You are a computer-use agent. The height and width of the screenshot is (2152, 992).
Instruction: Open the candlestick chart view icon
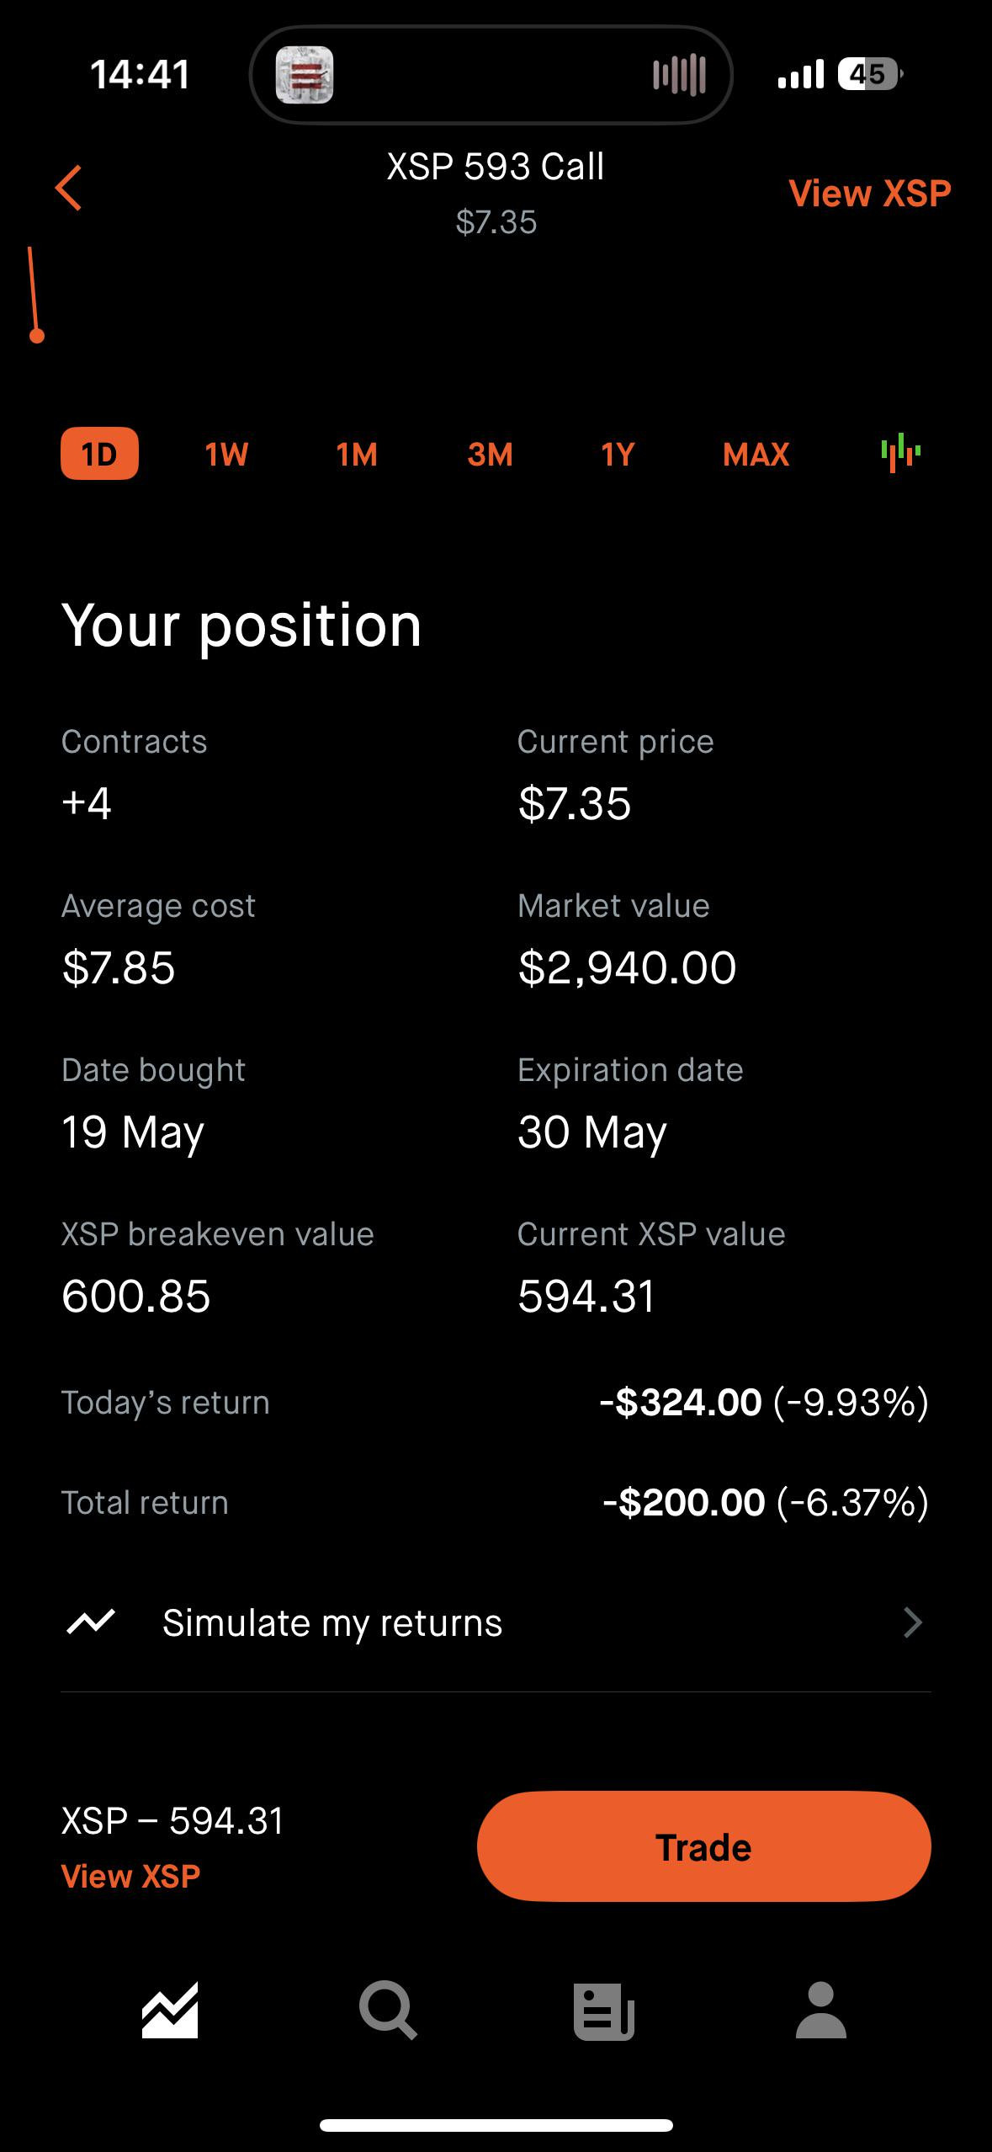pos(900,453)
